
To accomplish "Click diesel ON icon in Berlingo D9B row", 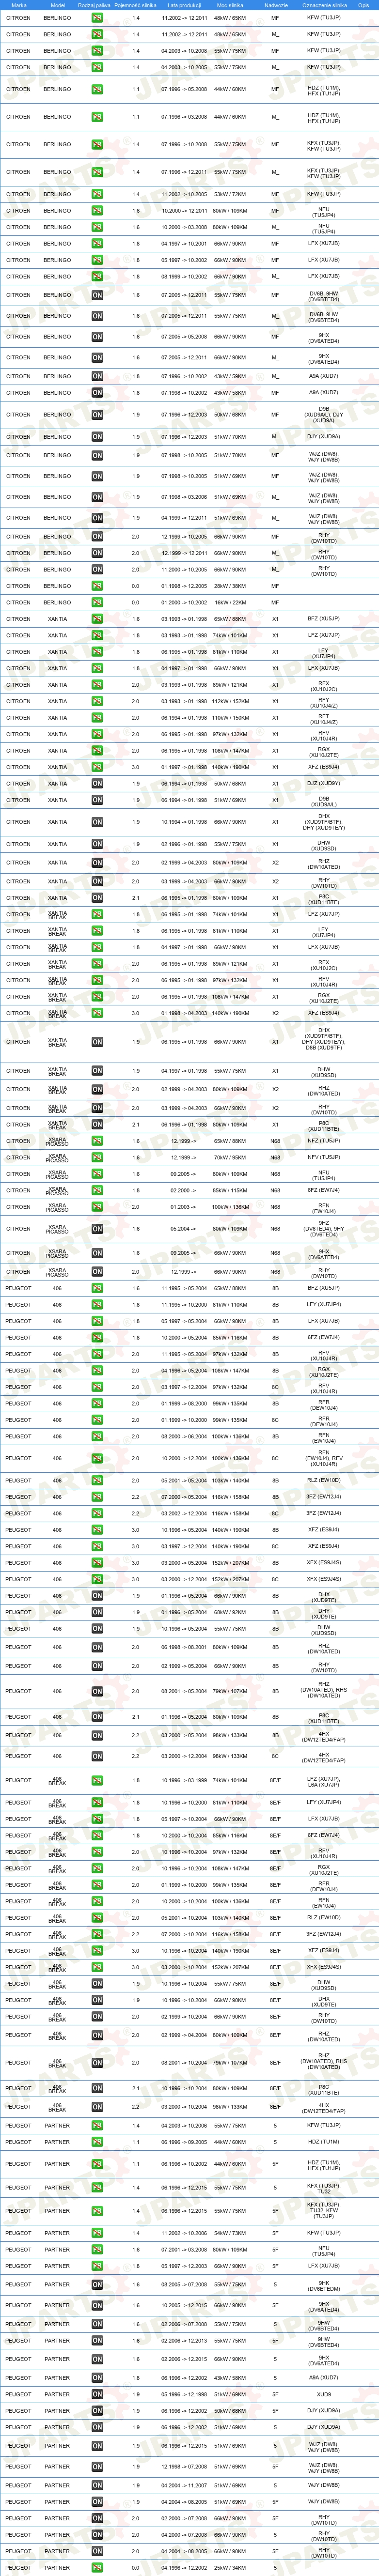I will (x=97, y=414).
